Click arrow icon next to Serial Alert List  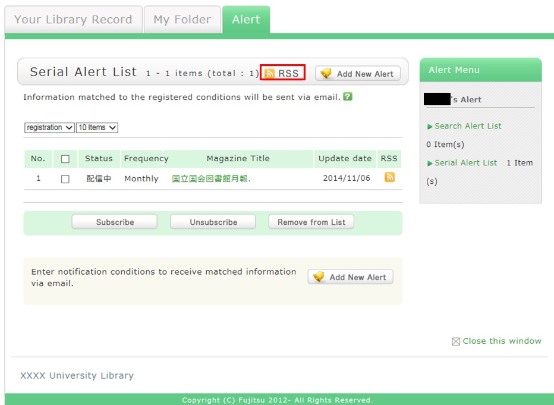pos(430,164)
